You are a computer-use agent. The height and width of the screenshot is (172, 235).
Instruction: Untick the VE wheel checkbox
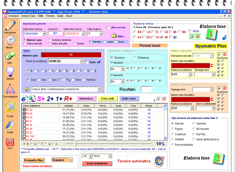162,37
